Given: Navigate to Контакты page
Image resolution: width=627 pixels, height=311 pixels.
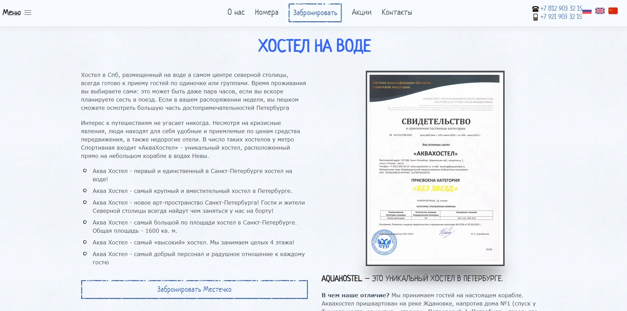Looking at the screenshot, I should pyautogui.click(x=397, y=12).
